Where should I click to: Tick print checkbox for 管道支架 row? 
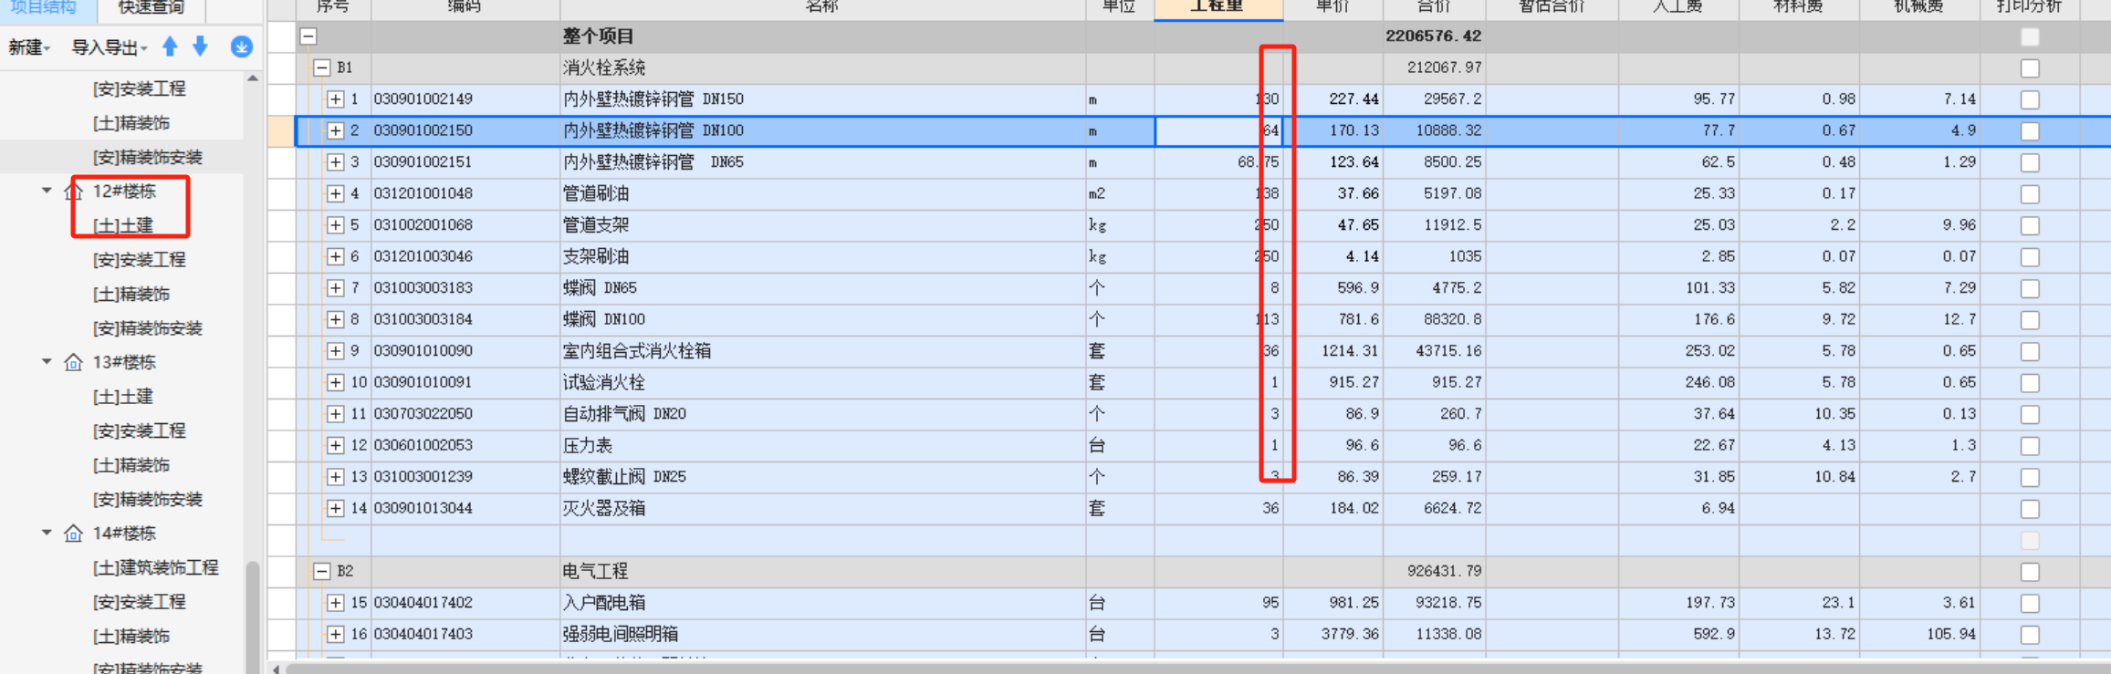coord(2030,225)
